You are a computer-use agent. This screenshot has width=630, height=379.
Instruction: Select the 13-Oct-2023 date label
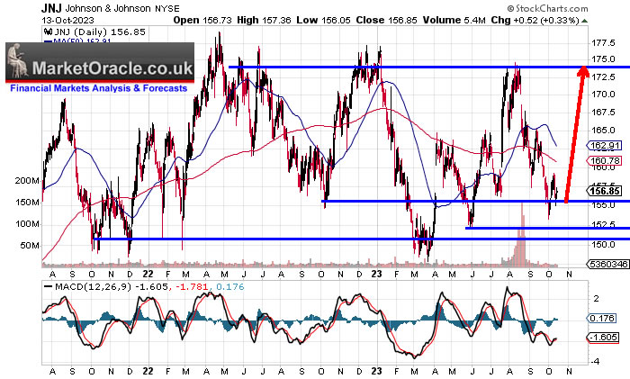[x=67, y=20]
